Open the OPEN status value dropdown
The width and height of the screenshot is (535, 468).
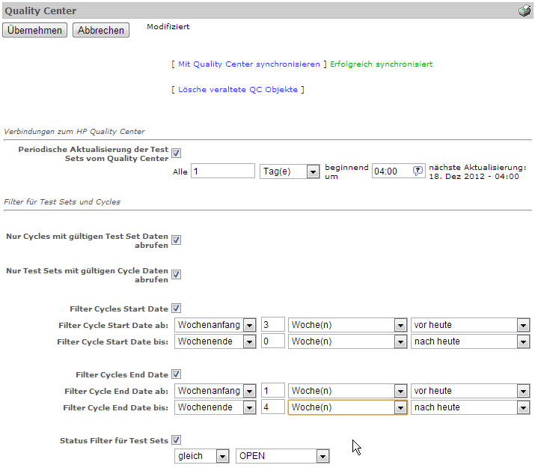[282, 456]
